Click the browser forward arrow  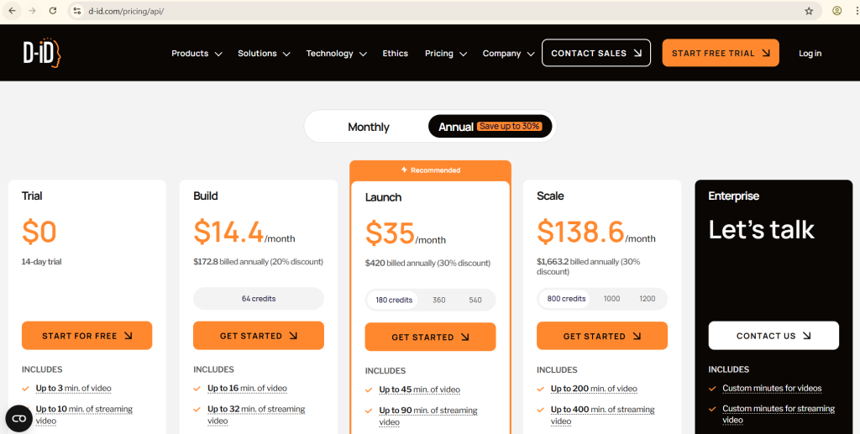pyautogui.click(x=32, y=11)
